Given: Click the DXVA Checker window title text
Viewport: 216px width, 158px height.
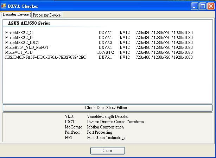Looking at the screenshot, I should (23, 6).
